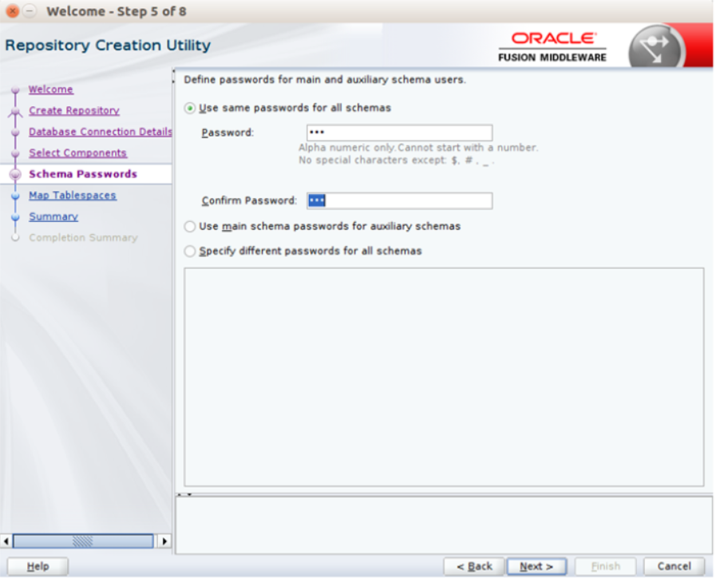Close the window with the red button
716x583 pixels.
pyautogui.click(x=12, y=10)
